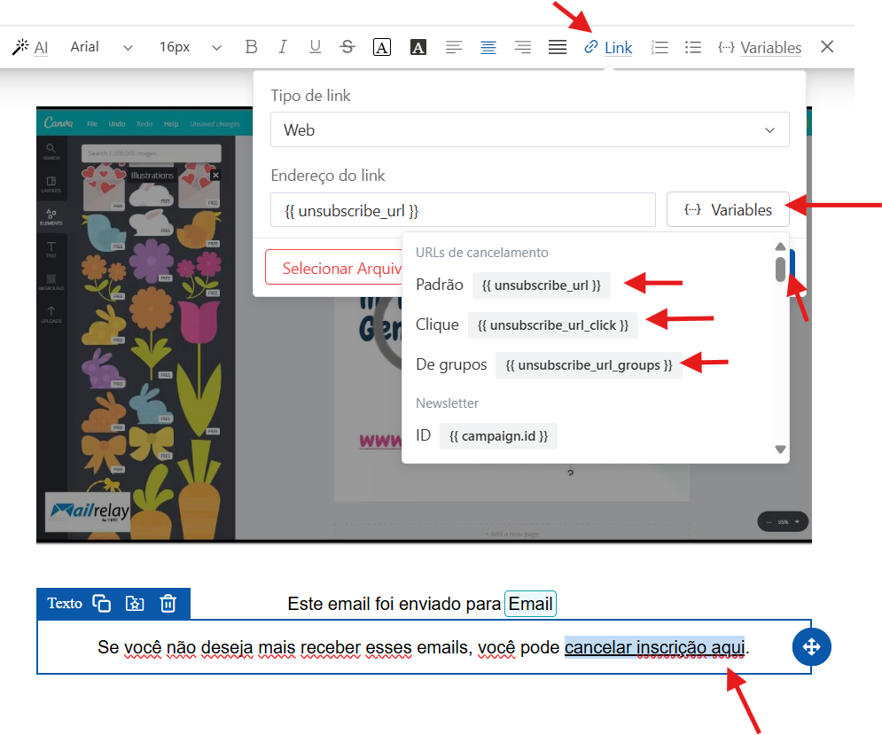Select the {{ unsubscribe_url_click }} variable

point(553,325)
